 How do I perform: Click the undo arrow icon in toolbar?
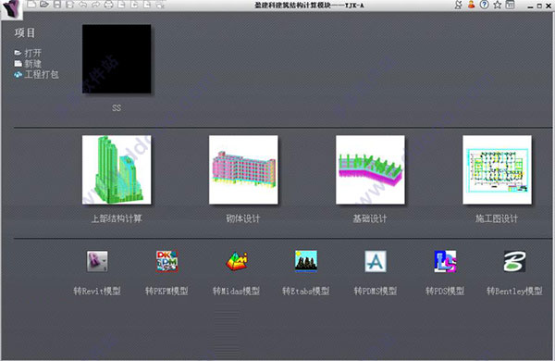(x=83, y=5)
